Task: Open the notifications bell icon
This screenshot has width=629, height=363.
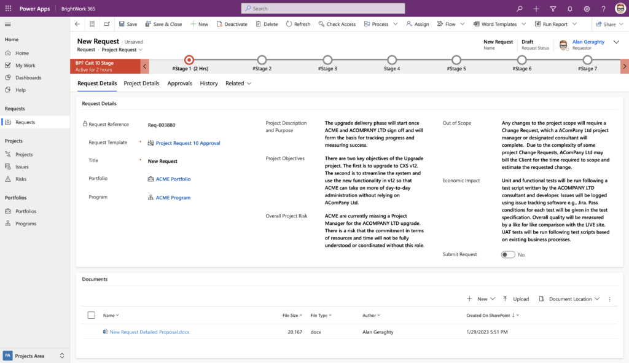Action: 570,9
